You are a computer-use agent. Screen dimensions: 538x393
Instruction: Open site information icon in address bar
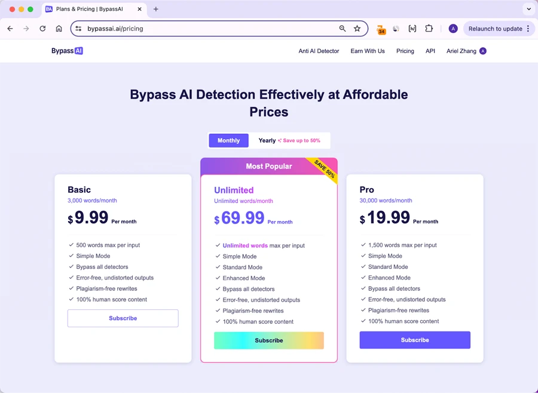pos(78,29)
